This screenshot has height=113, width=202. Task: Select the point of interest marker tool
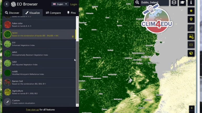pyautogui.click(x=191, y=19)
